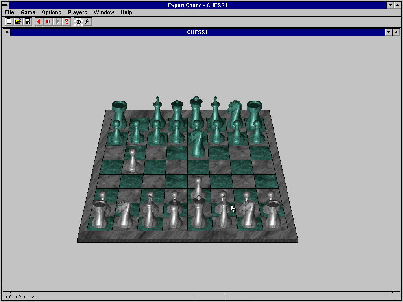Select the white king piece
This screenshot has height=302, width=403.
tap(199, 212)
